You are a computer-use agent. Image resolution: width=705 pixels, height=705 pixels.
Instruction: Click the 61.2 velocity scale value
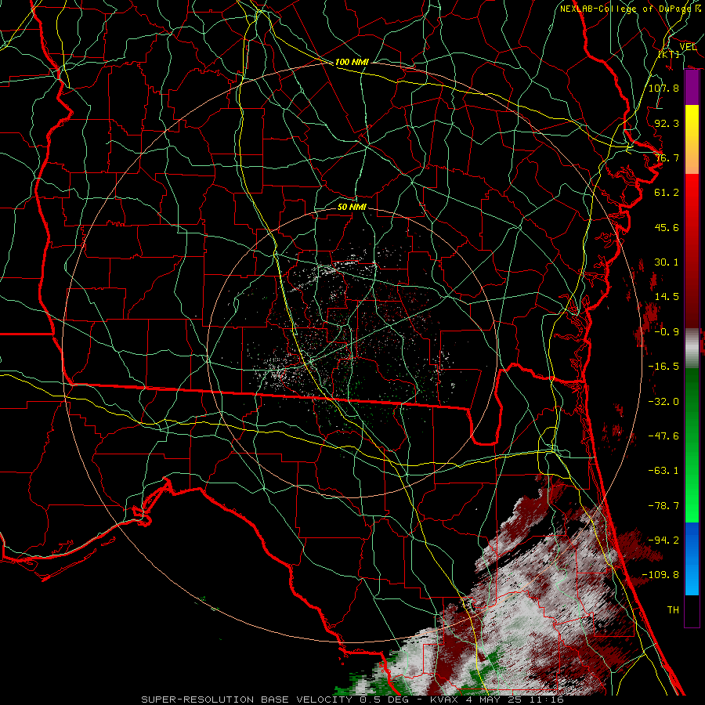[x=667, y=193]
